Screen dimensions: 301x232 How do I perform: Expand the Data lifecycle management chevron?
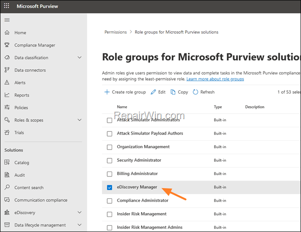[x=79, y=225]
